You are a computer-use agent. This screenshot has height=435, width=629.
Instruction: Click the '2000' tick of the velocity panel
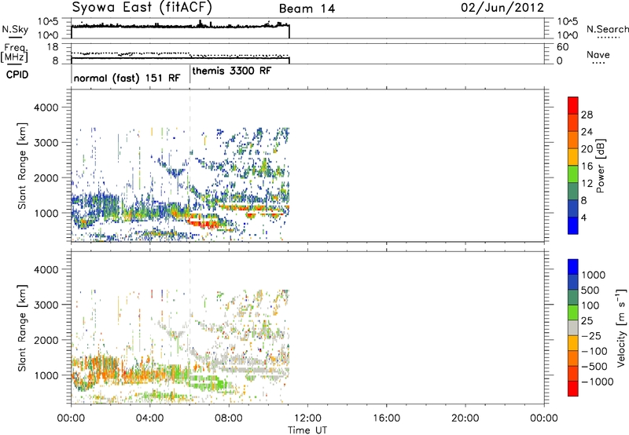tap(46, 340)
